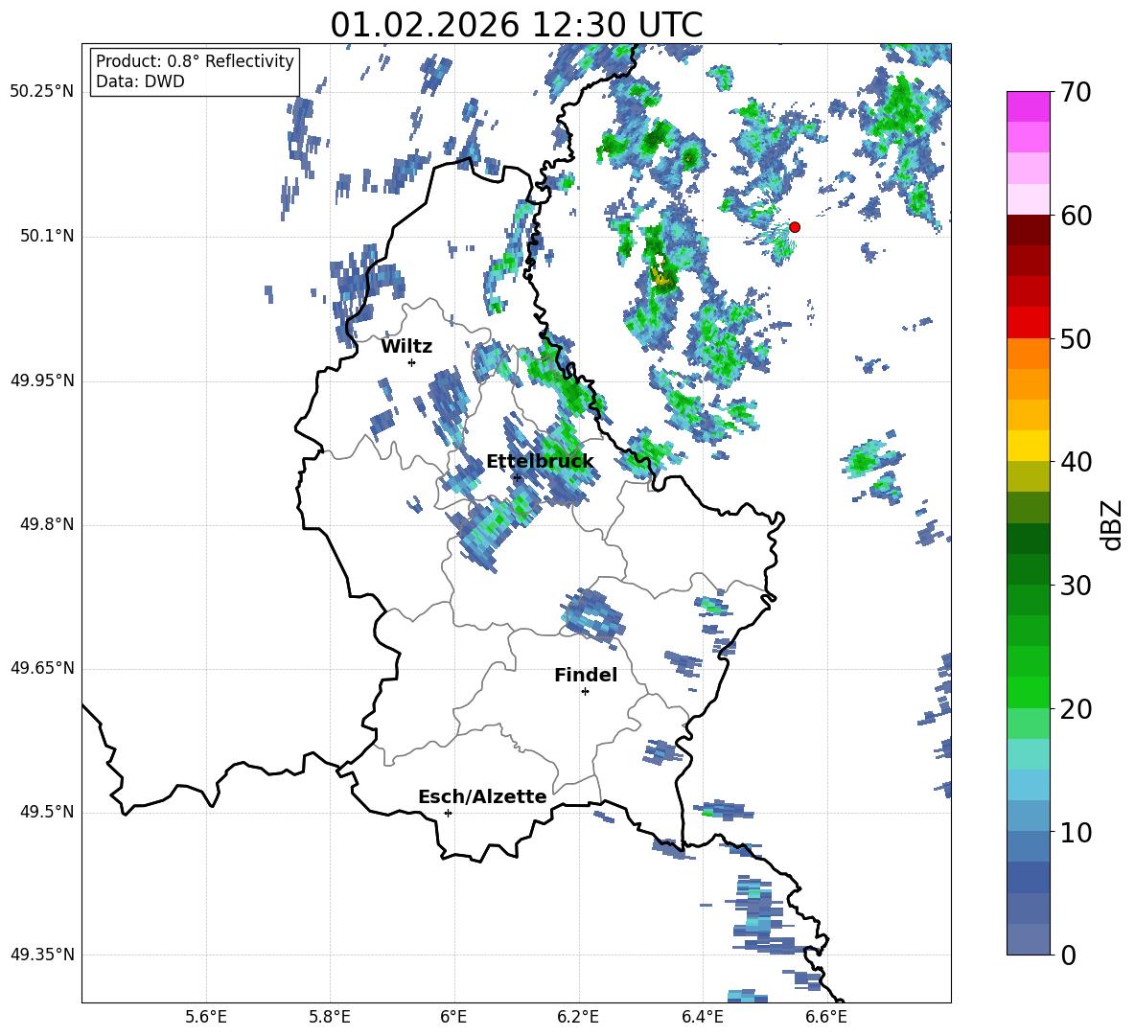Click the 60 tick on colorbar
This screenshot has height=1036, width=1135.
[x=1075, y=216]
